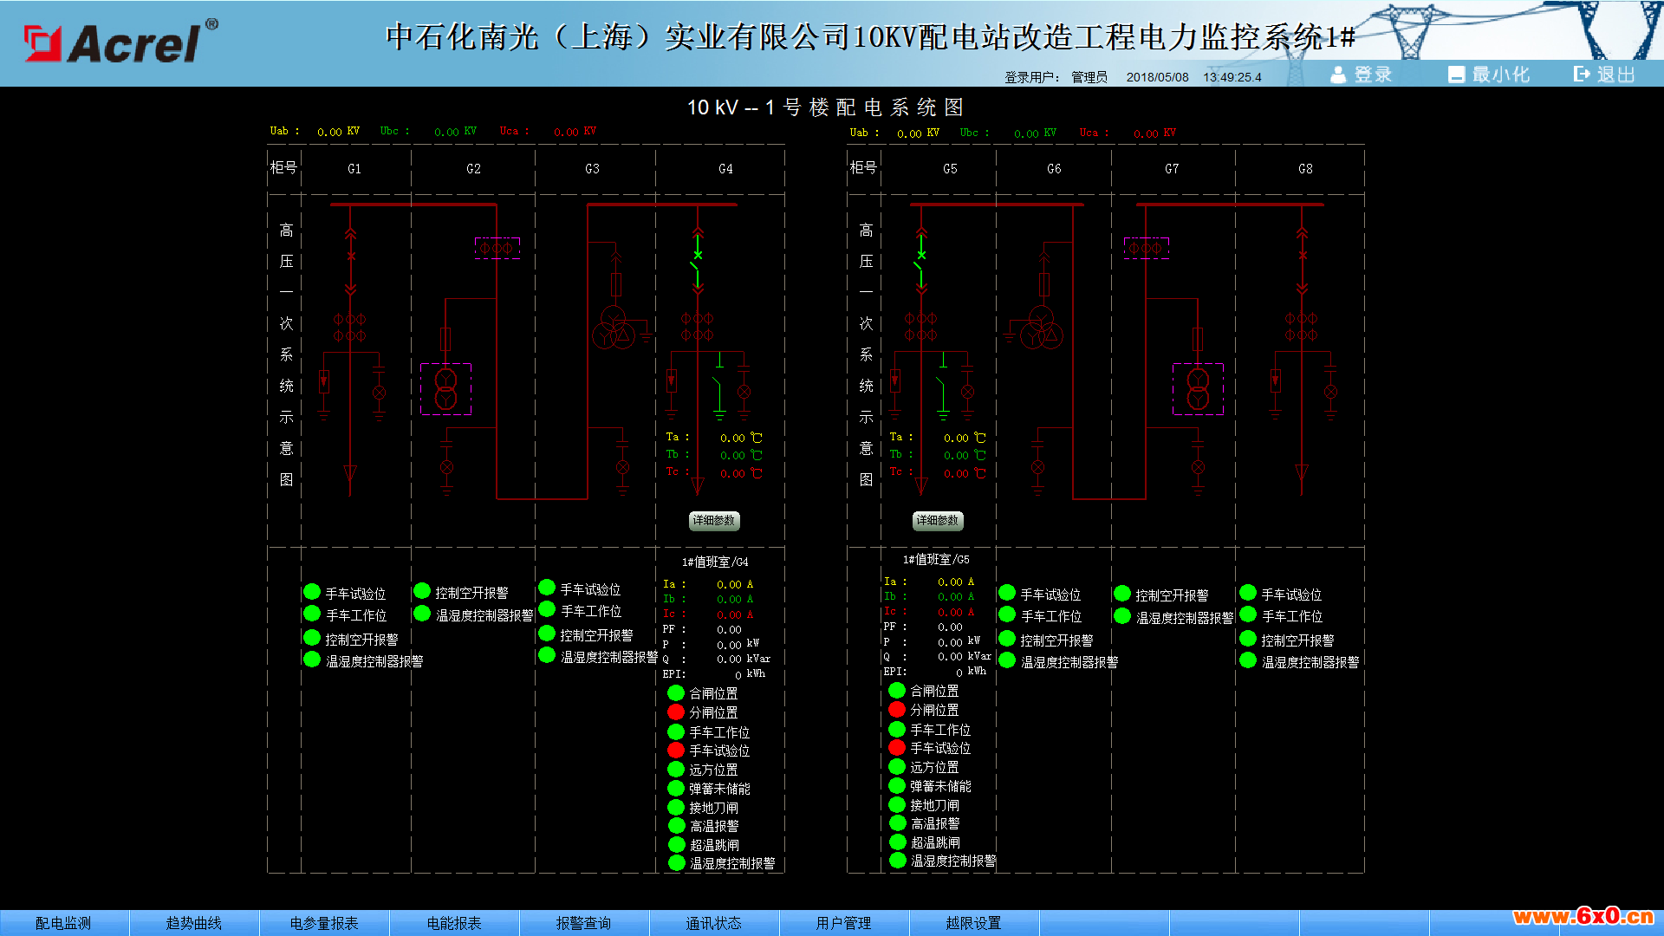Viewport: 1664px width, 936px height.
Task: Open 用户管理 tab
Action: pos(844,923)
